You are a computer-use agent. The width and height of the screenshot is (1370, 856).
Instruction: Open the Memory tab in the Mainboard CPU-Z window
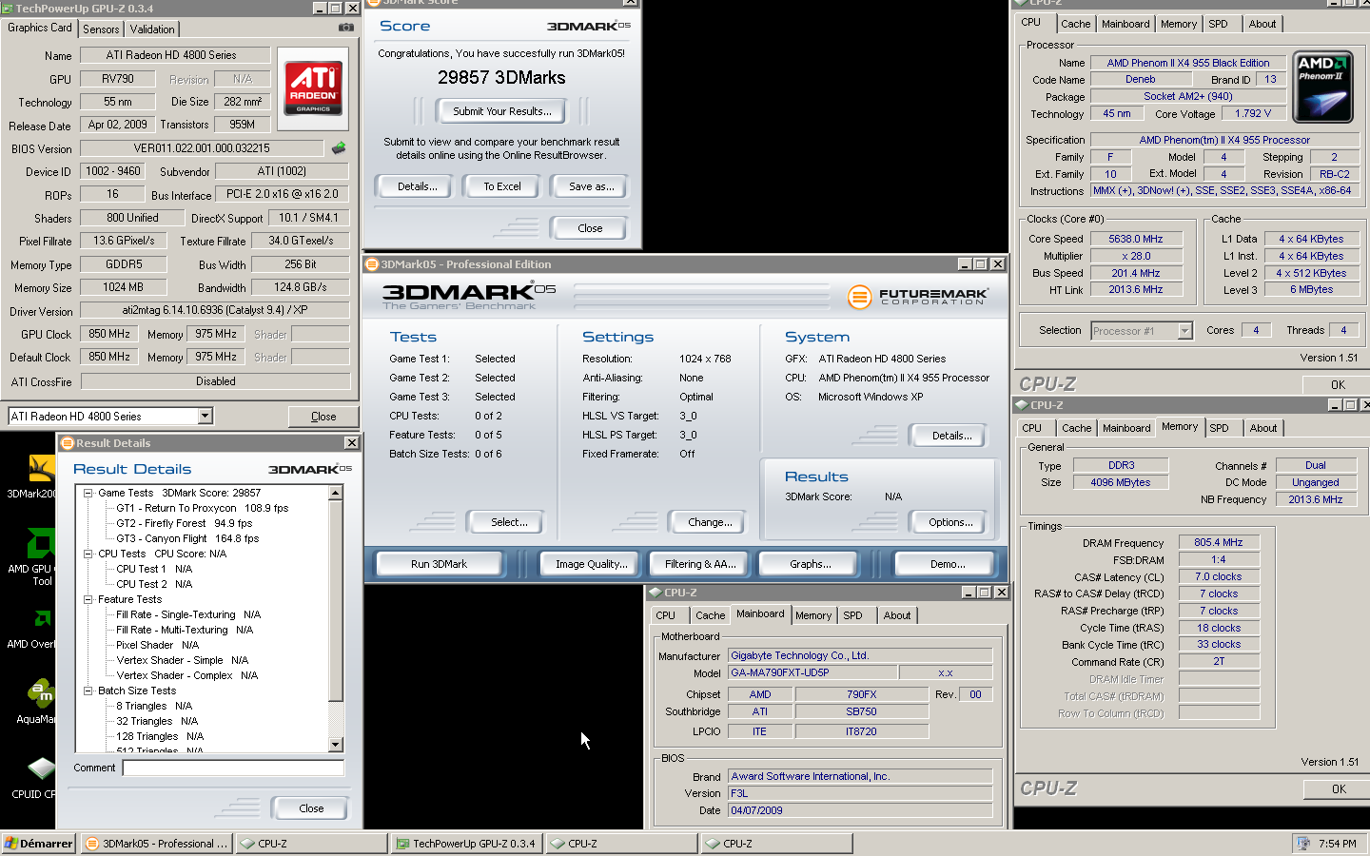[x=813, y=615]
